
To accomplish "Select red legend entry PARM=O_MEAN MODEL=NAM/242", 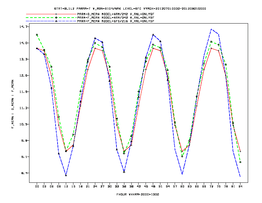I will point(116,14).
